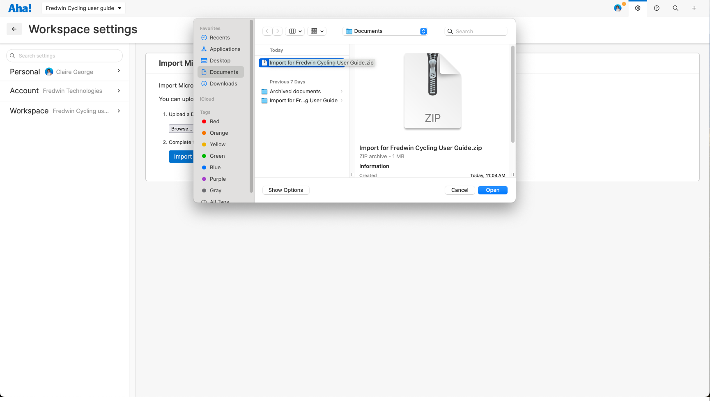The image size is (710, 401).
Task: Select Recents in the dialog sidebar
Action: coord(219,37)
